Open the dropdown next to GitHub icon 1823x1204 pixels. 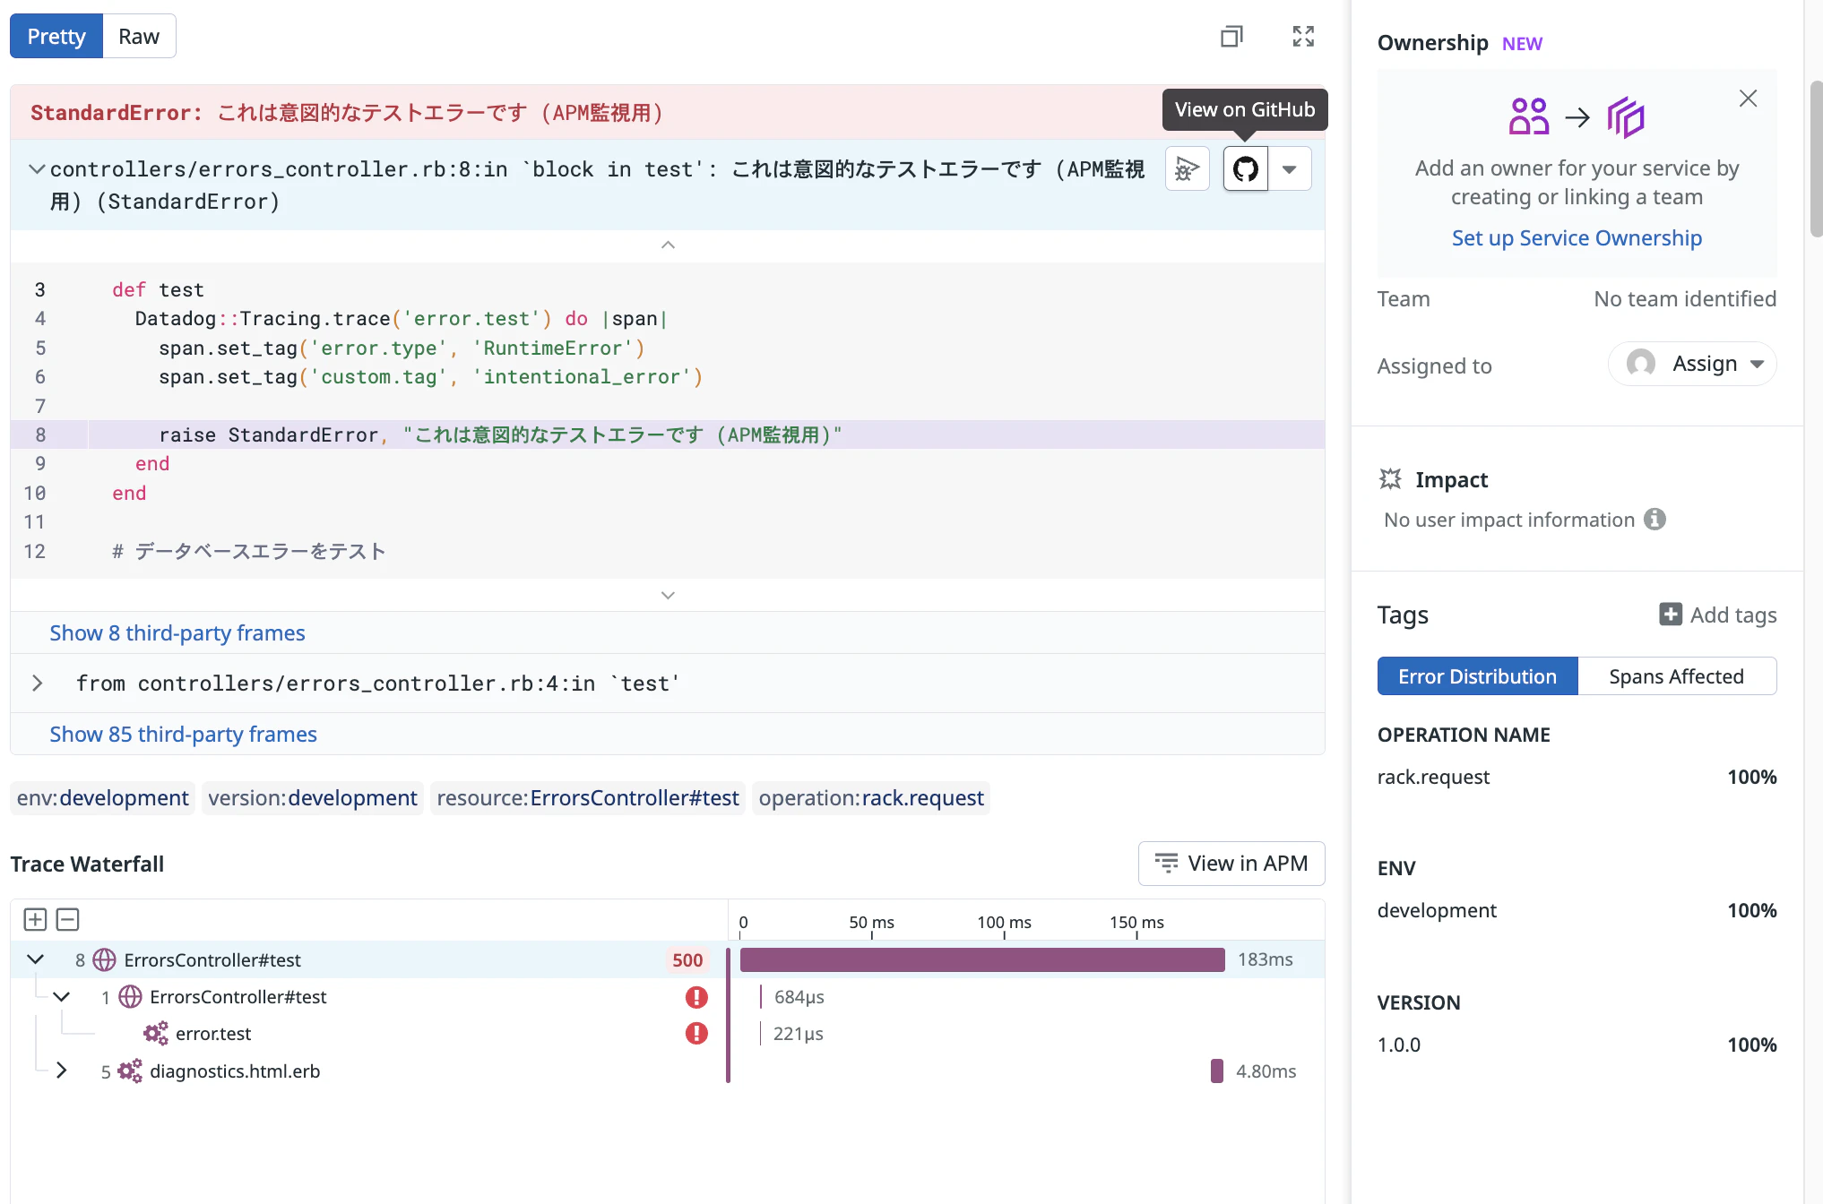1290,168
